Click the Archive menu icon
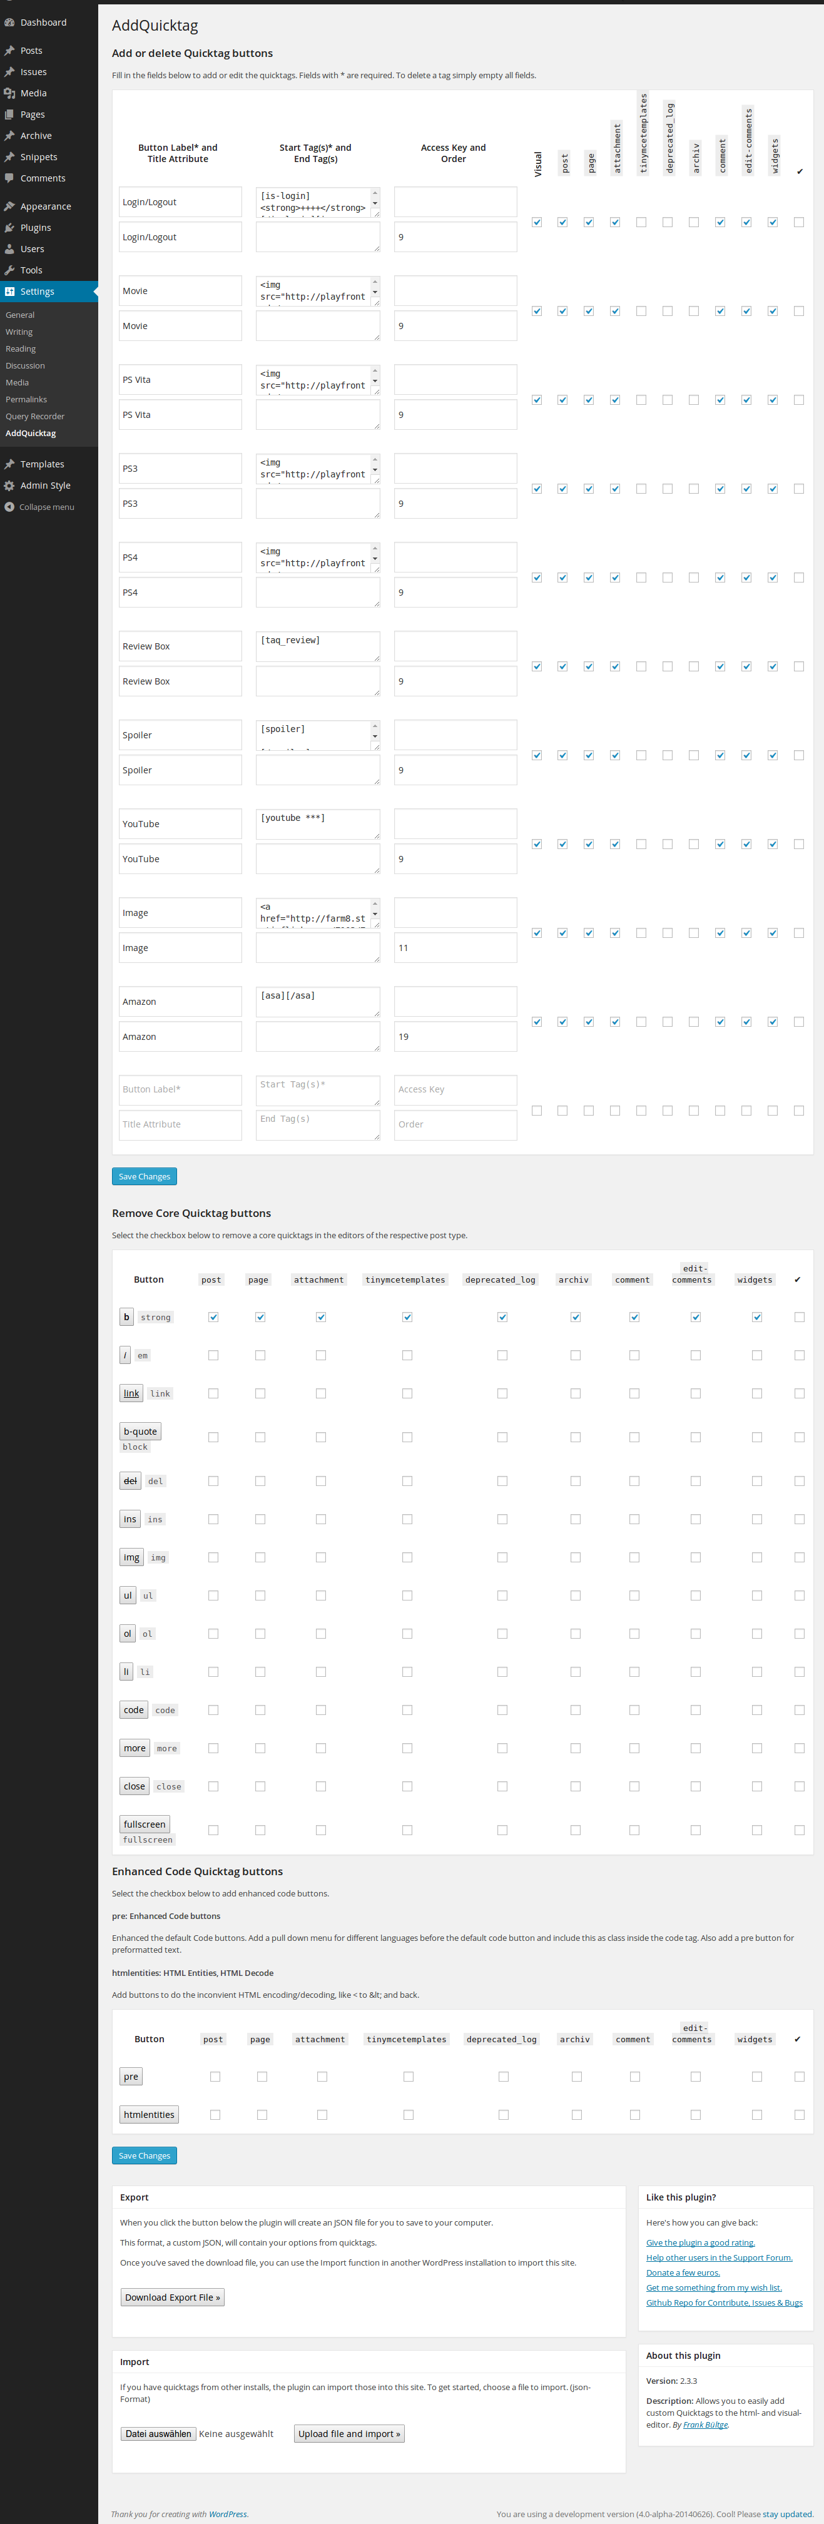 (10, 136)
